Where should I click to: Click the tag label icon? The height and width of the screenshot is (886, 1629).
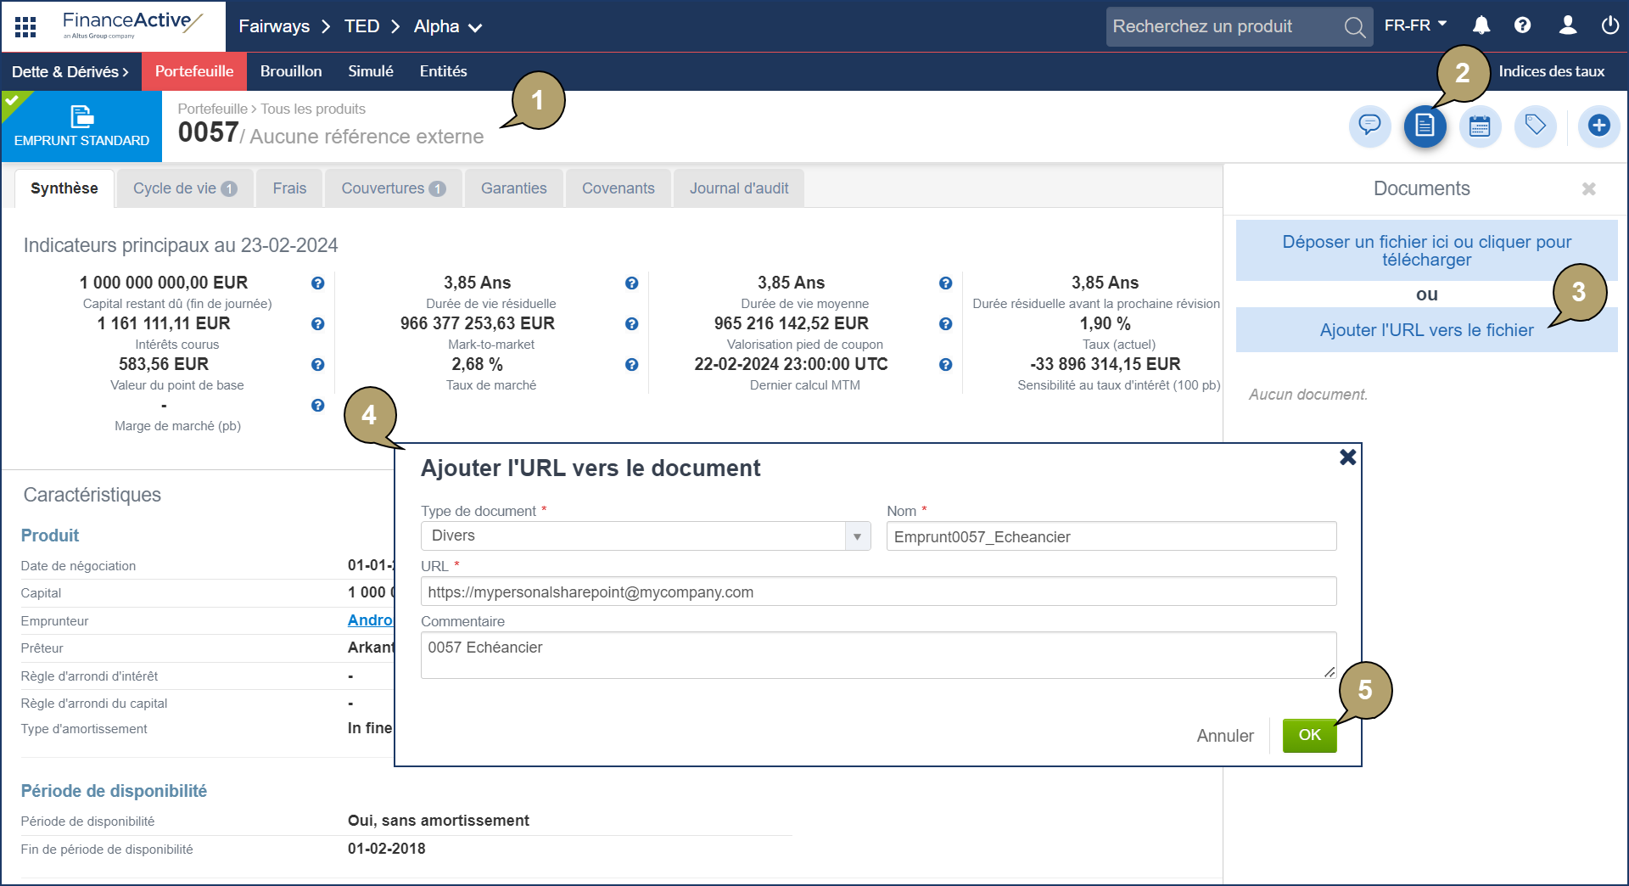pyautogui.click(x=1535, y=126)
